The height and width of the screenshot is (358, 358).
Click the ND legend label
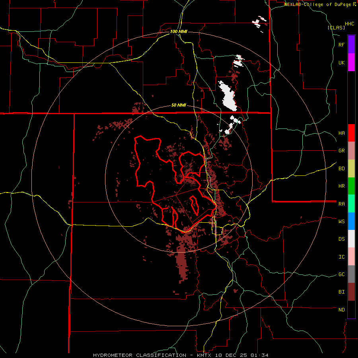click(x=342, y=309)
